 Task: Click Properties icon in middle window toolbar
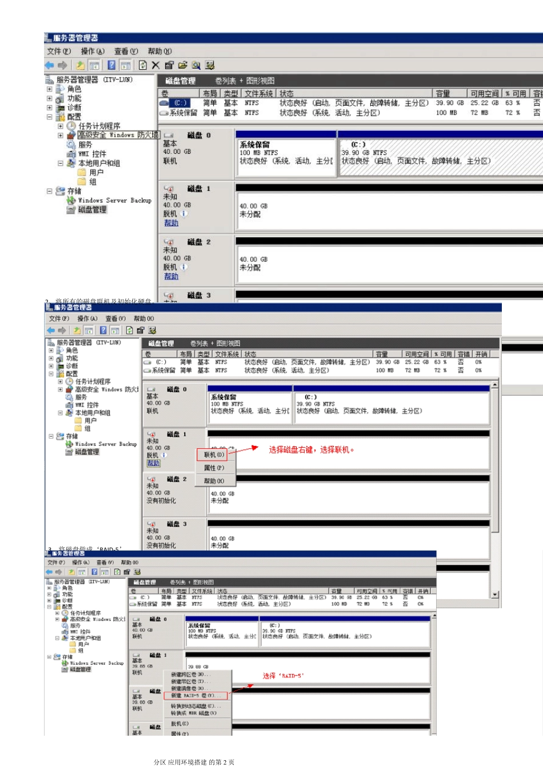click(141, 330)
